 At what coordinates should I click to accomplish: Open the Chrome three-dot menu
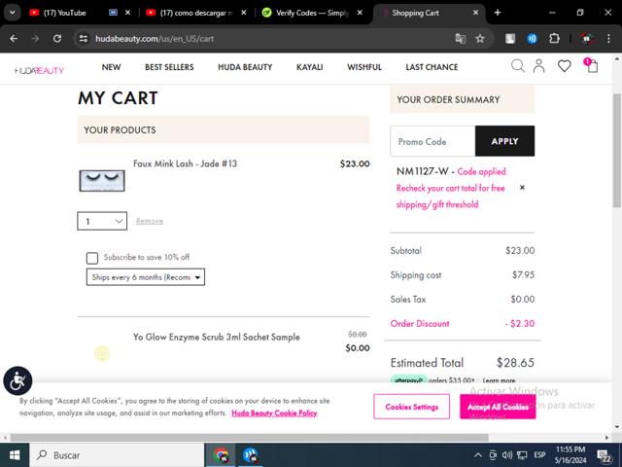point(608,39)
